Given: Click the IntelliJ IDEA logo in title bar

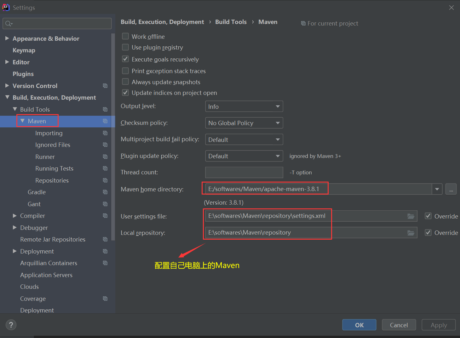Looking at the screenshot, I should pos(6,7).
